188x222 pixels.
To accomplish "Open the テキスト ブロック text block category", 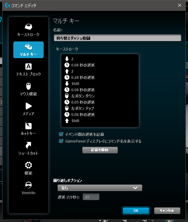I will [x=28, y=66].
